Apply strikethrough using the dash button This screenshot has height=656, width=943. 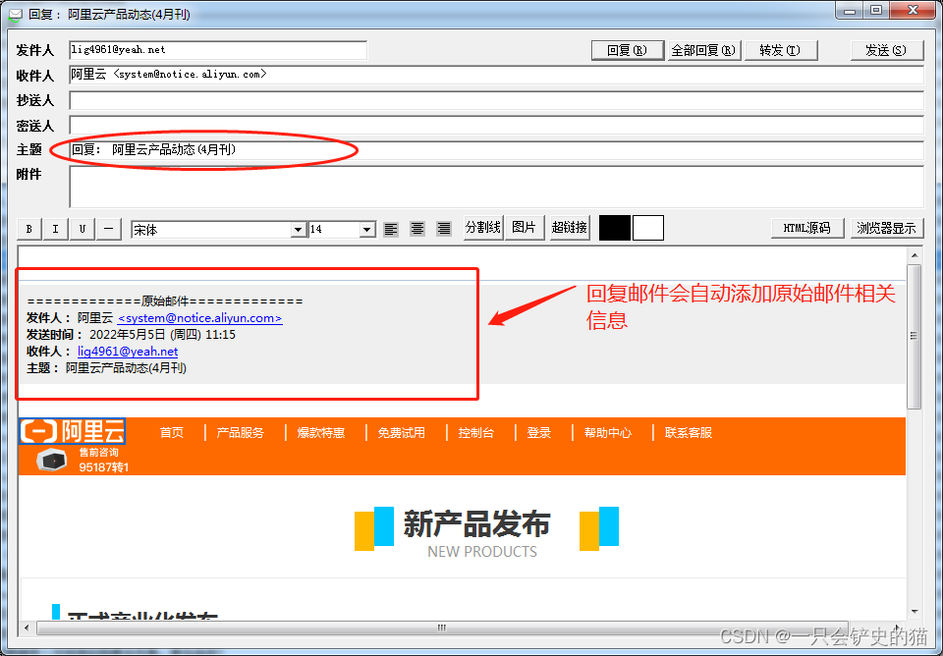109,229
